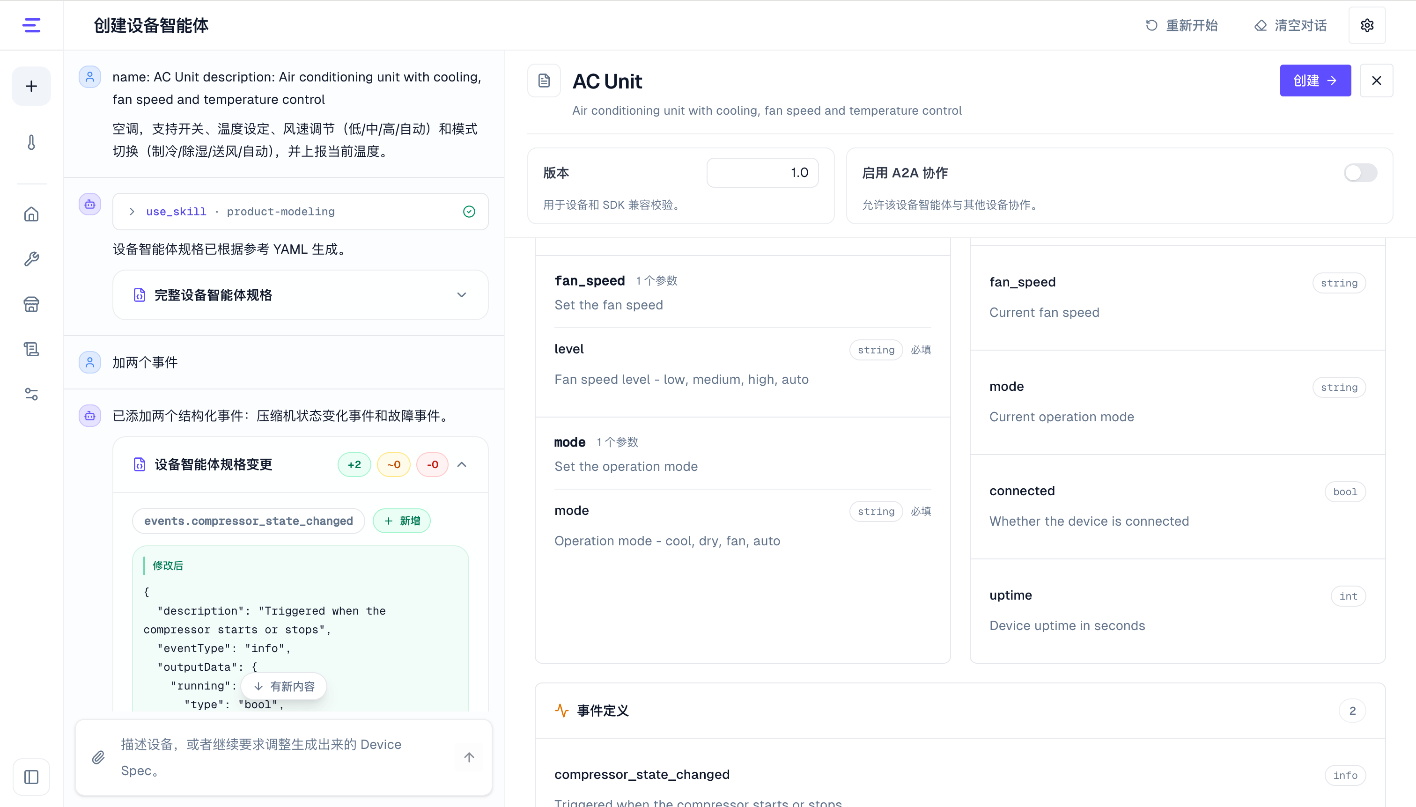Select the connected property row
This screenshot has width=1416, height=807.
tap(1178, 506)
